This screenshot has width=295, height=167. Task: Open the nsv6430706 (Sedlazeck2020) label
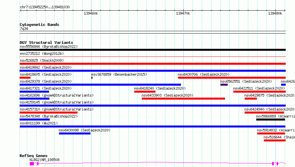204,74
